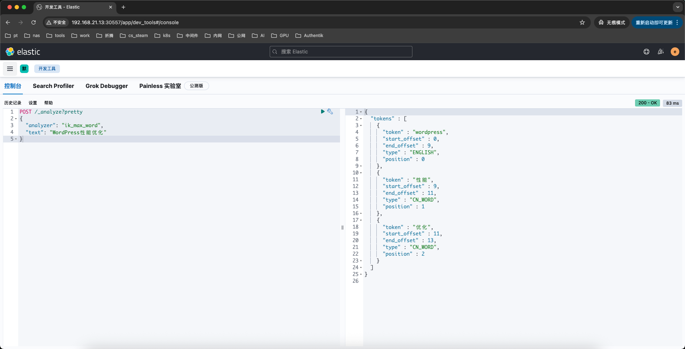Open a new browser tab
Screen dimensions: 685x349
pos(123,7)
